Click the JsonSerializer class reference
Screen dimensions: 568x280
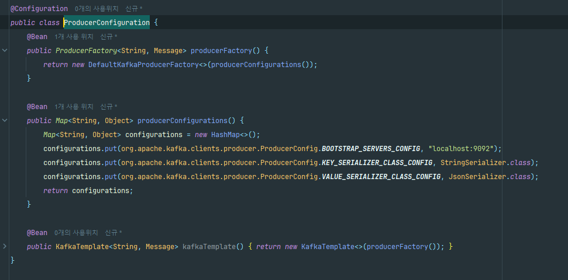pyautogui.click(x=477, y=177)
